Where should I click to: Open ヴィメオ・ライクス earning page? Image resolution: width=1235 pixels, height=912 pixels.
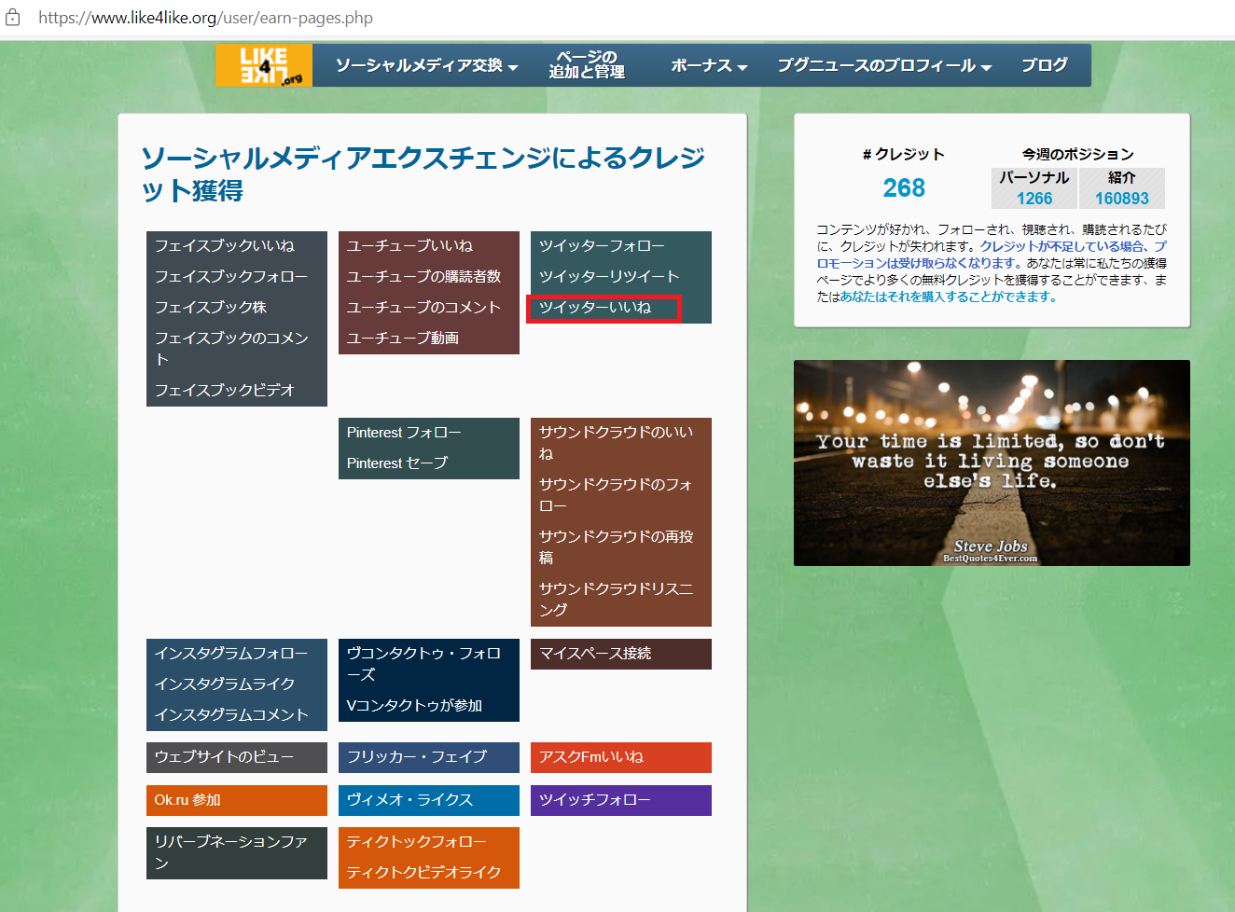pos(429,800)
